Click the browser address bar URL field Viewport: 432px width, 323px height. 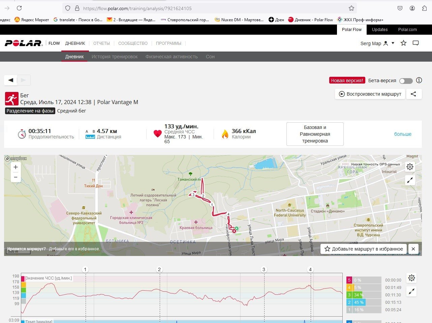click(210, 8)
